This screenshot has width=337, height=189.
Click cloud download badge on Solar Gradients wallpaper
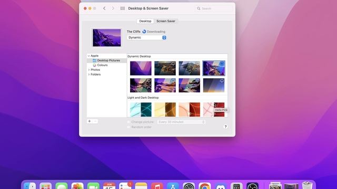point(222,81)
